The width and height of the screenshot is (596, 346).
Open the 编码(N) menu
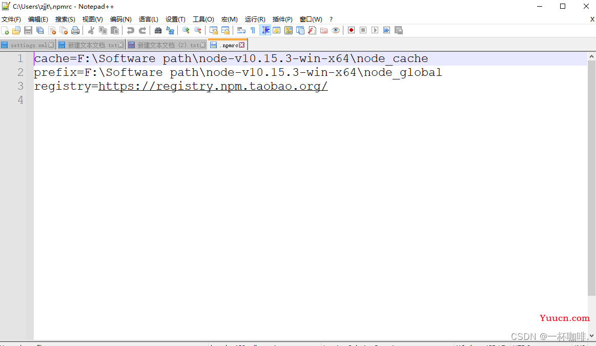tap(120, 19)
